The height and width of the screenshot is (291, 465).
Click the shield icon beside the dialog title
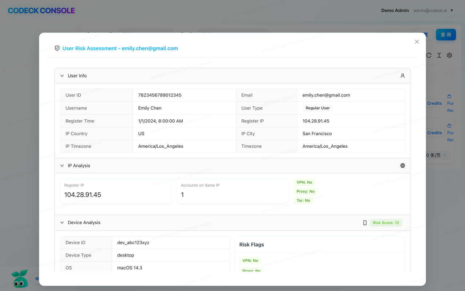coord(57,48)
